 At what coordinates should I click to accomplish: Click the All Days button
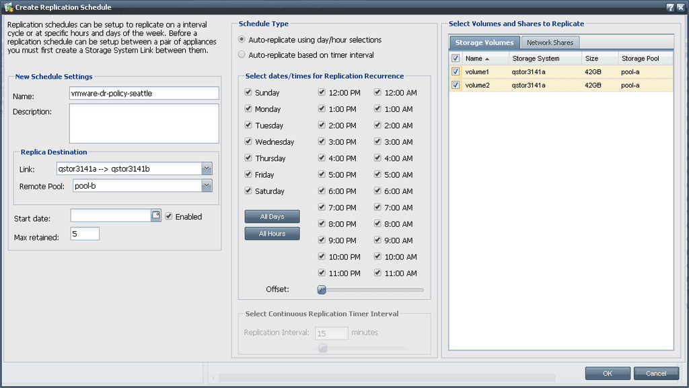(x=272, y=216)
